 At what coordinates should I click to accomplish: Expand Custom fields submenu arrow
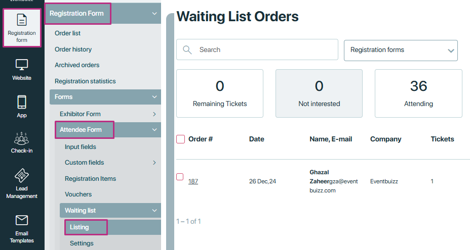tap(154, 163)
